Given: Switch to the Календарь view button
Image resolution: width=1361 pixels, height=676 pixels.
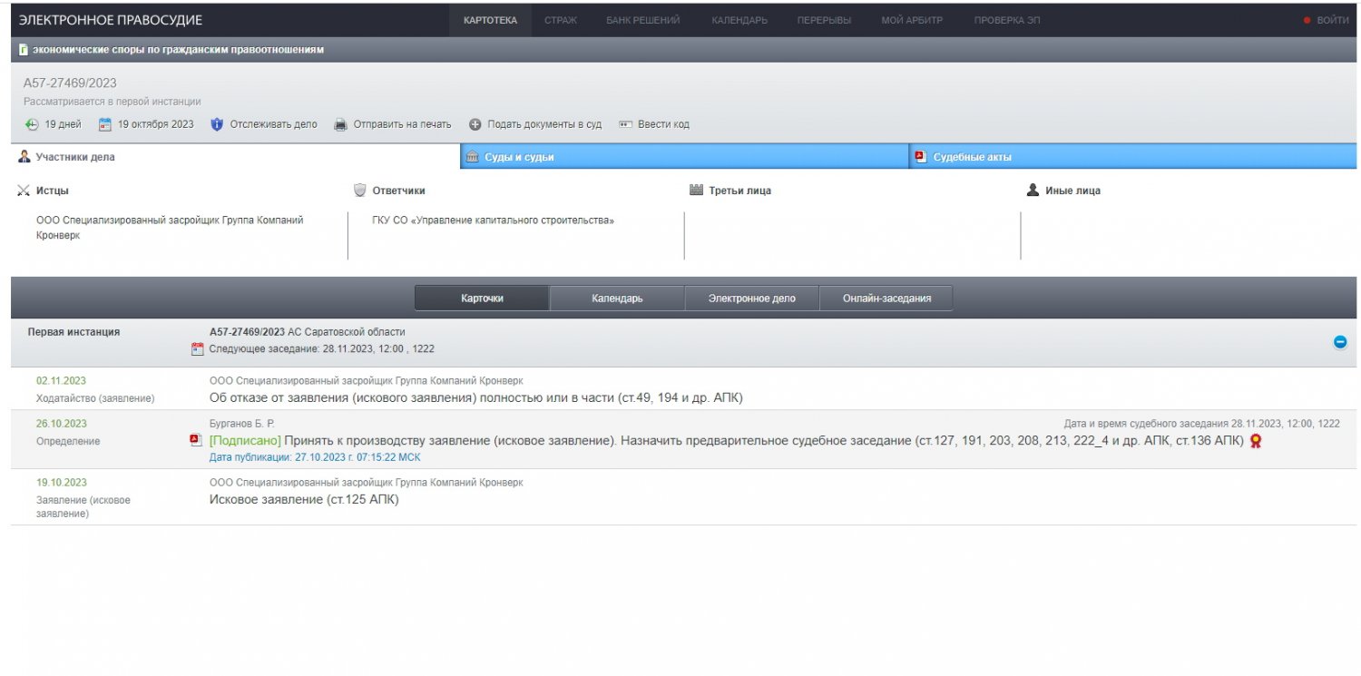Looking at the screenshot, I should [617, 299].
